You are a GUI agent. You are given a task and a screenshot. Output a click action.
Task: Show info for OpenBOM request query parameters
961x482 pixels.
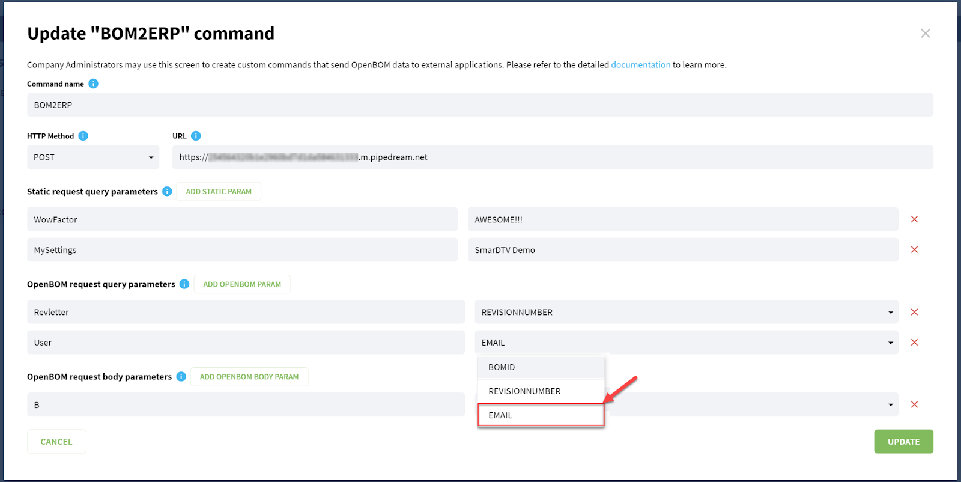click(184, 284)
